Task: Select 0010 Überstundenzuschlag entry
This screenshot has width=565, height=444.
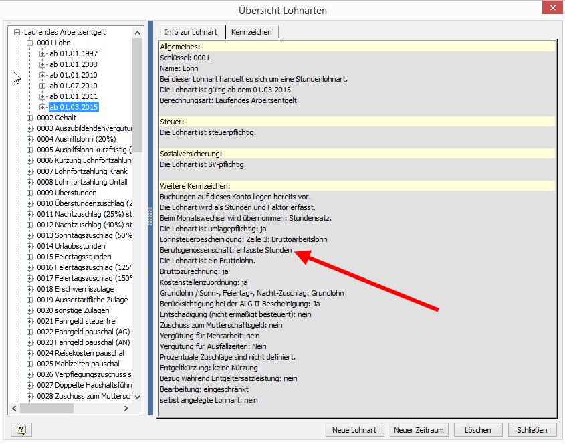Action: [84, 204]
